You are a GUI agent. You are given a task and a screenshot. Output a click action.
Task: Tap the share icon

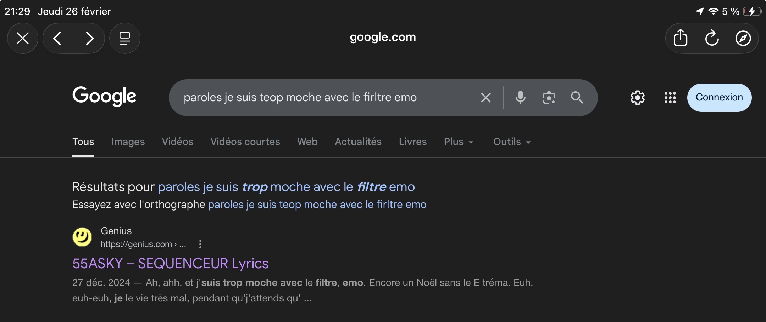(x=680, y=38)
